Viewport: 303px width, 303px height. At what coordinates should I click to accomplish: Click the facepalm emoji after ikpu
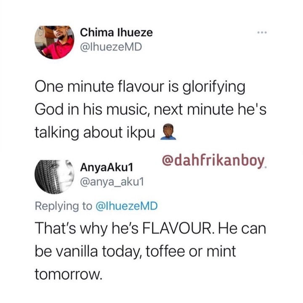(168, 132)
